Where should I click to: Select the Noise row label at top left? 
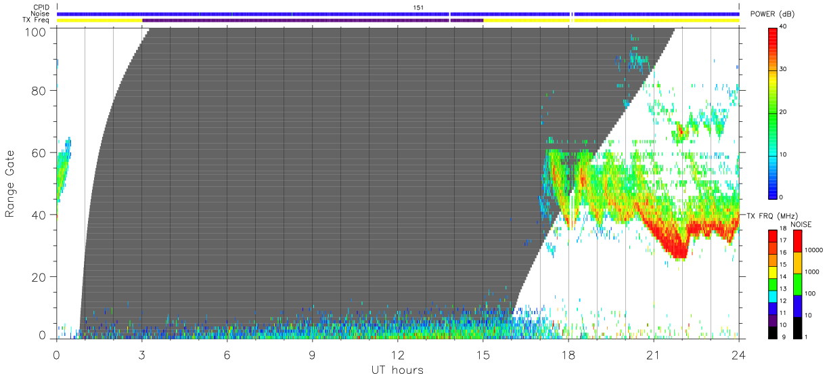click(41, 14)
